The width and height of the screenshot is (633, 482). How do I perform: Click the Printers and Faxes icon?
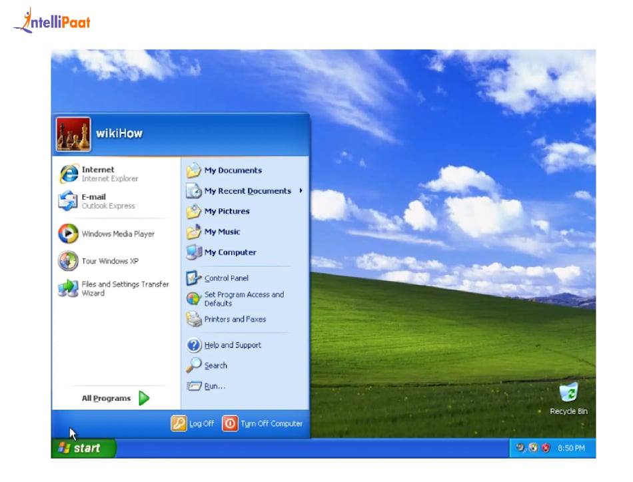194,319
